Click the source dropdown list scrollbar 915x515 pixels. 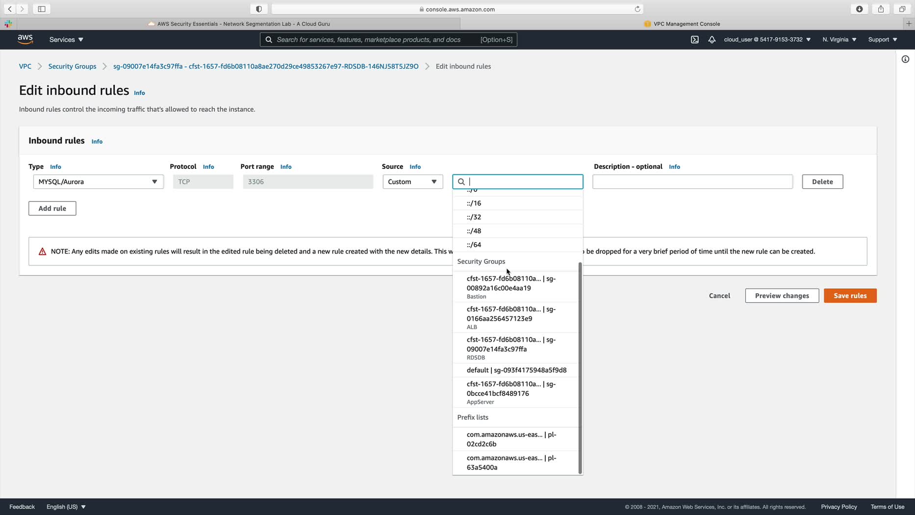pyautogui.click(x=581, y=368)
